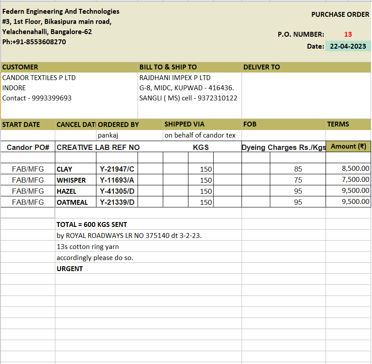This screenshot has width=372, height=364.
Task: Click the pankaj cell
Action: pos(130,135)
